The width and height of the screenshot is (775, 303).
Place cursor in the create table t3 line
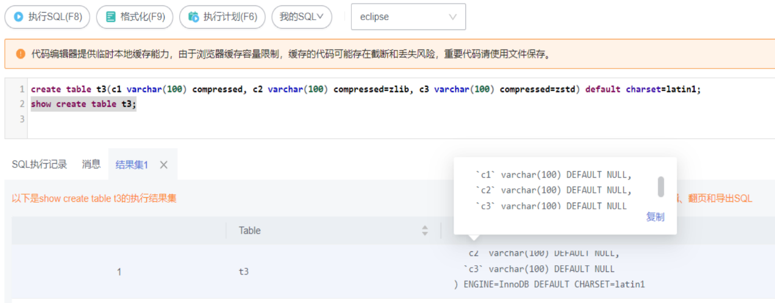point(366,89)
